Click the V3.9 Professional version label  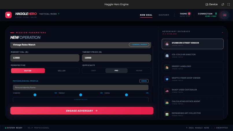[38, 128]
